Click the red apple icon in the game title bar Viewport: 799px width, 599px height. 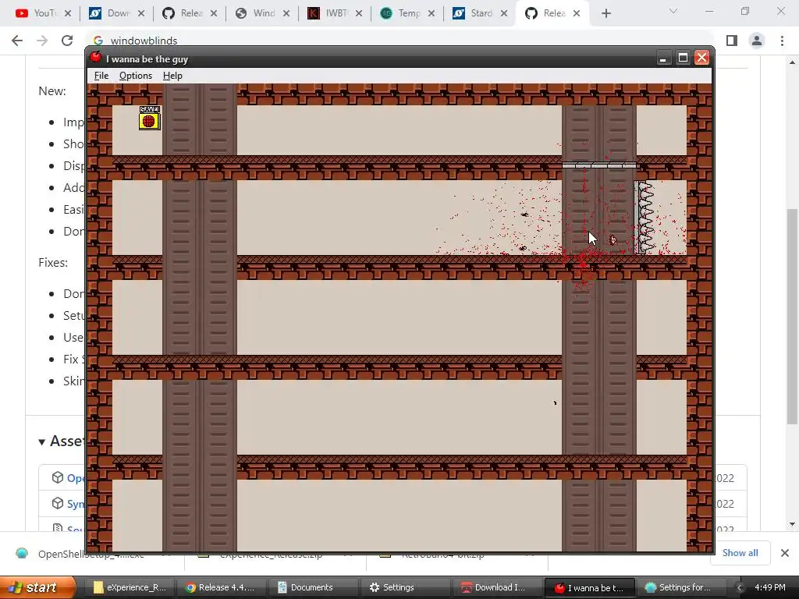click(95, 58)
